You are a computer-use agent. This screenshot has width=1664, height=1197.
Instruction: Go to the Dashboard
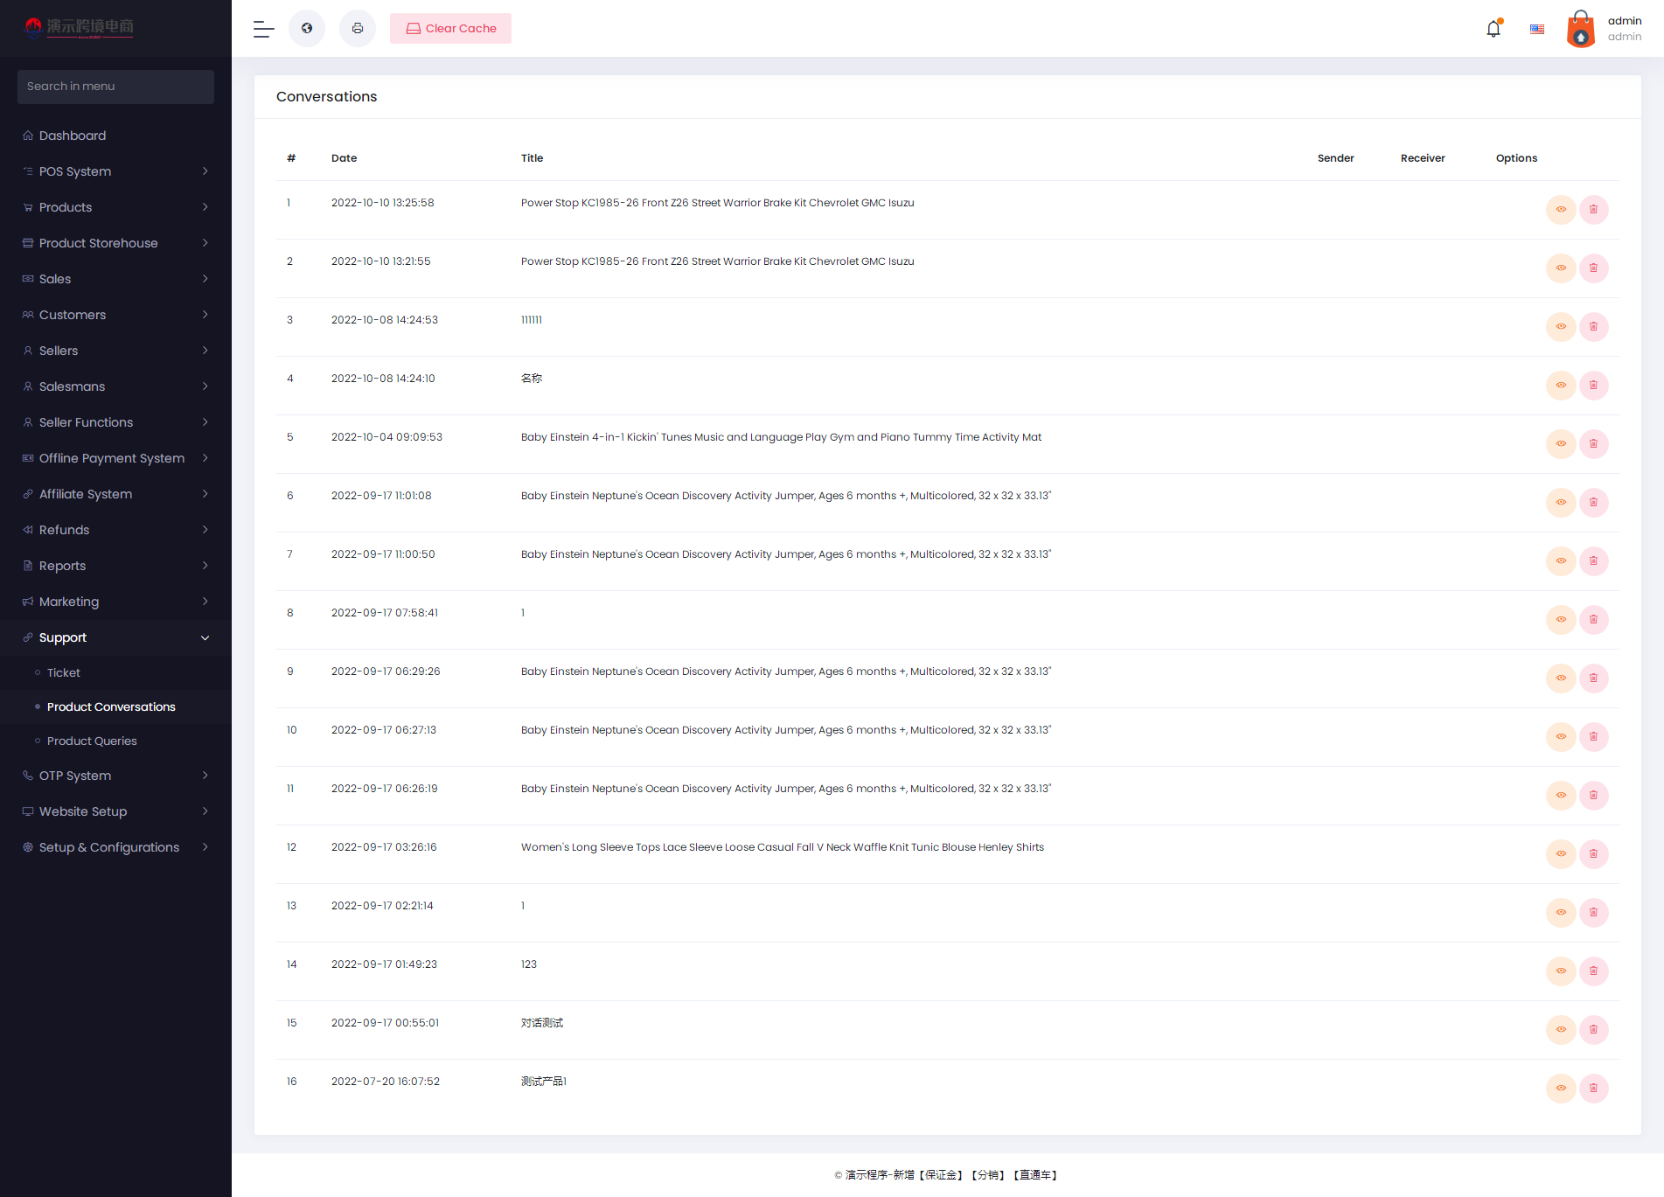pyautogui.click(x=115, y=136)
